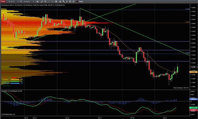Click the orange EMA price marker
Image resolution: width=198 pixels, height=119 pixels.
[x=194, y=72]
